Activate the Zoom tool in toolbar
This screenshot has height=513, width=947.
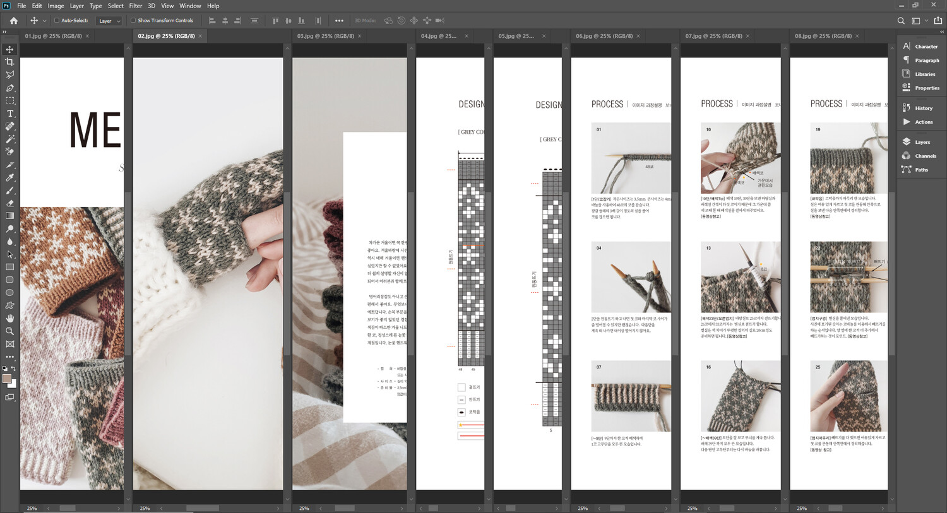pos(9,331)
